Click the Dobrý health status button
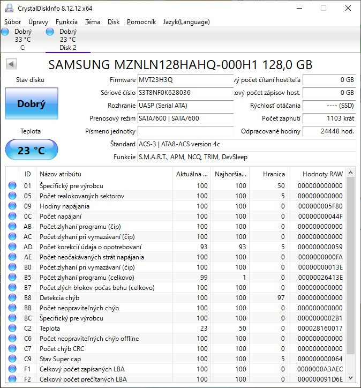Image resolution: width=361 pixels, height=388 pixels. (32, 103)
